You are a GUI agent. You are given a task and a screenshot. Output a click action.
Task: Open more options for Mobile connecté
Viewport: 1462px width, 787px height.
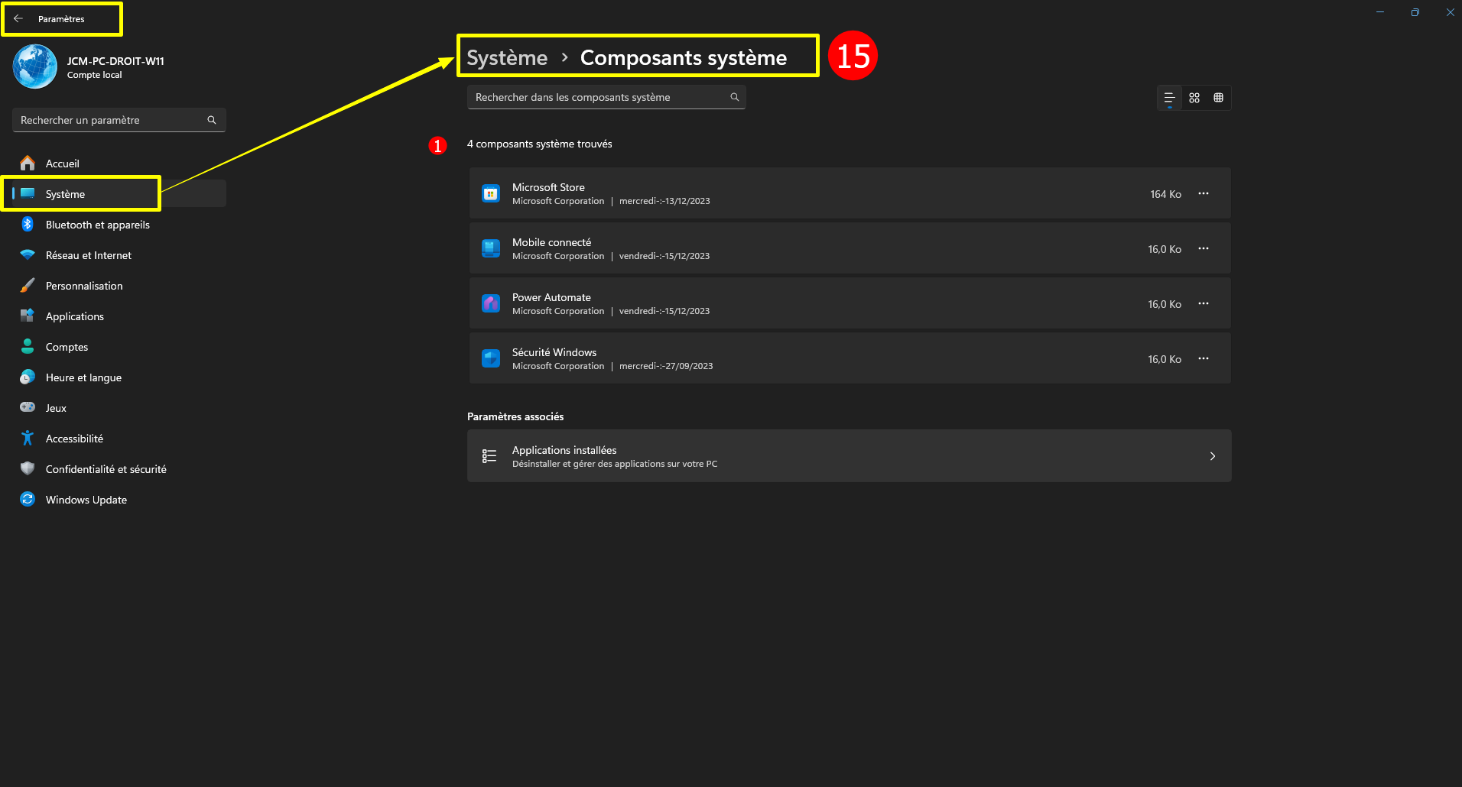pos(1204,248)
